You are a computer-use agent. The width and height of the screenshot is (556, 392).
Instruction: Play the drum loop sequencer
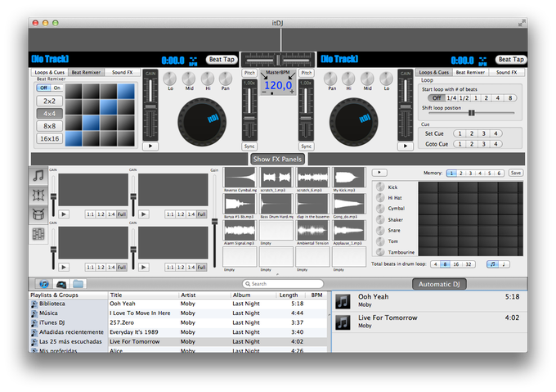pyautogui.click(x=379, y=173)
